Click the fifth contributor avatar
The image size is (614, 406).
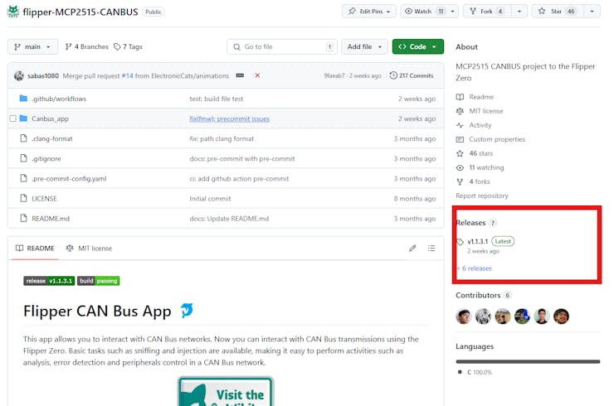click(x=542, y=316)
